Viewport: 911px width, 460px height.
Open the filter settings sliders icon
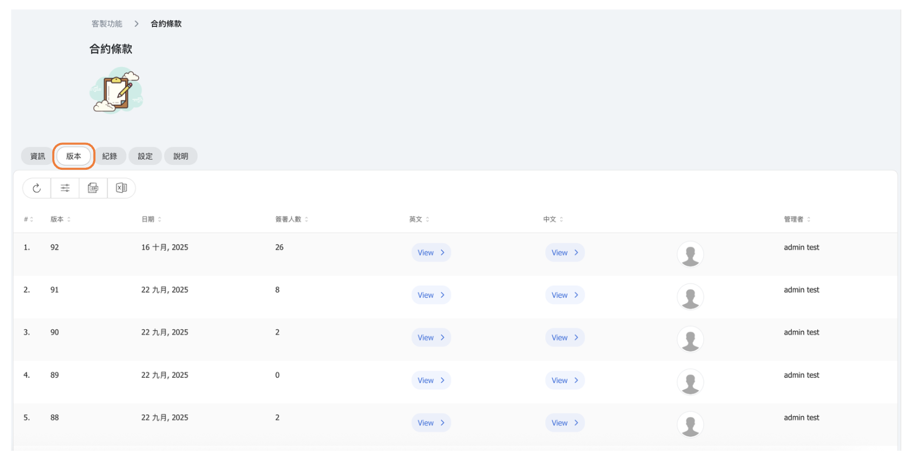[65, 188]
